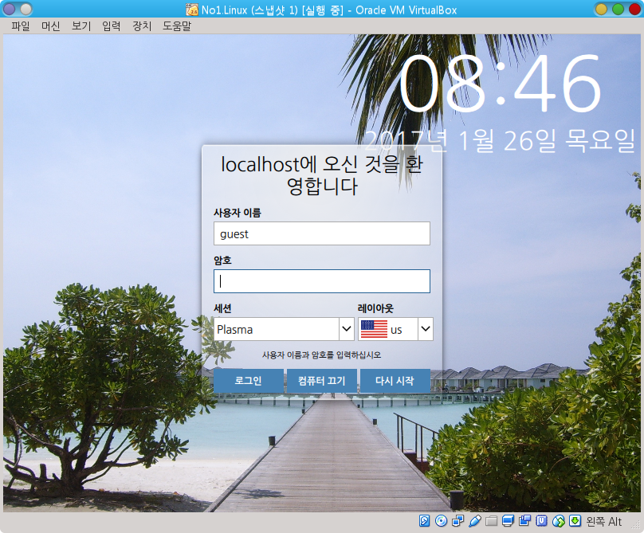
Task: Click the network adapters status icon
Action: [x=457, y=521]
